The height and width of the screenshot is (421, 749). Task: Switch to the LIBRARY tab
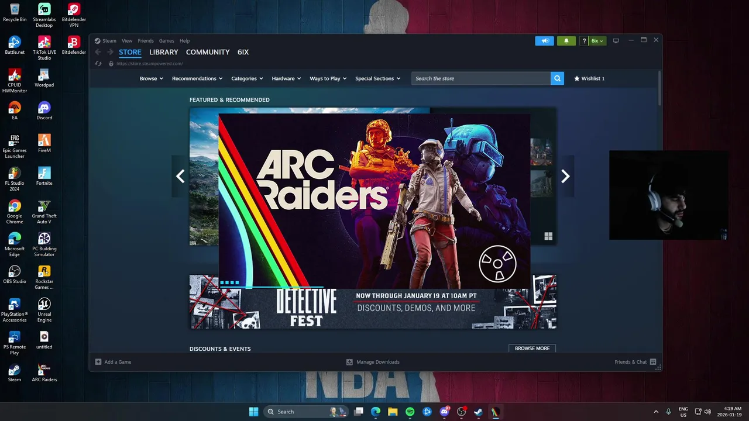(x=163, y=52)
